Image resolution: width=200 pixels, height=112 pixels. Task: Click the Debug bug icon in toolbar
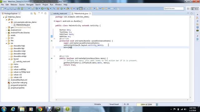(x=37, y=8)
